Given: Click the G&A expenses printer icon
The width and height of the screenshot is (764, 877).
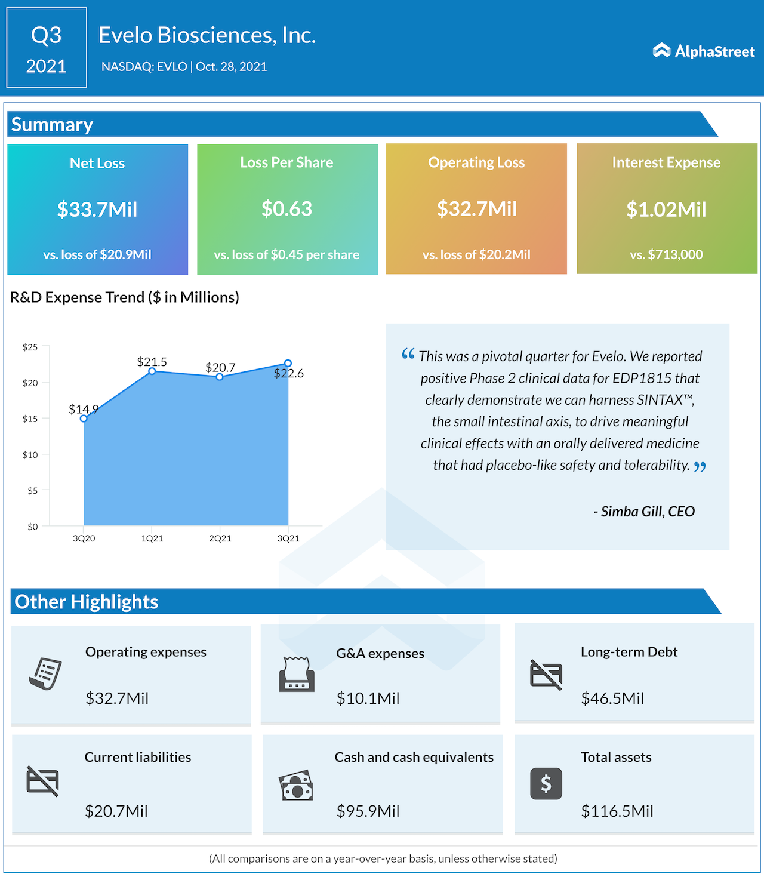Looking at the screenshot, I should [297, 674].
